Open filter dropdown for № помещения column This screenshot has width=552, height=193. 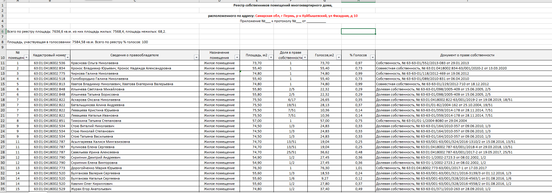pos(26,57)
